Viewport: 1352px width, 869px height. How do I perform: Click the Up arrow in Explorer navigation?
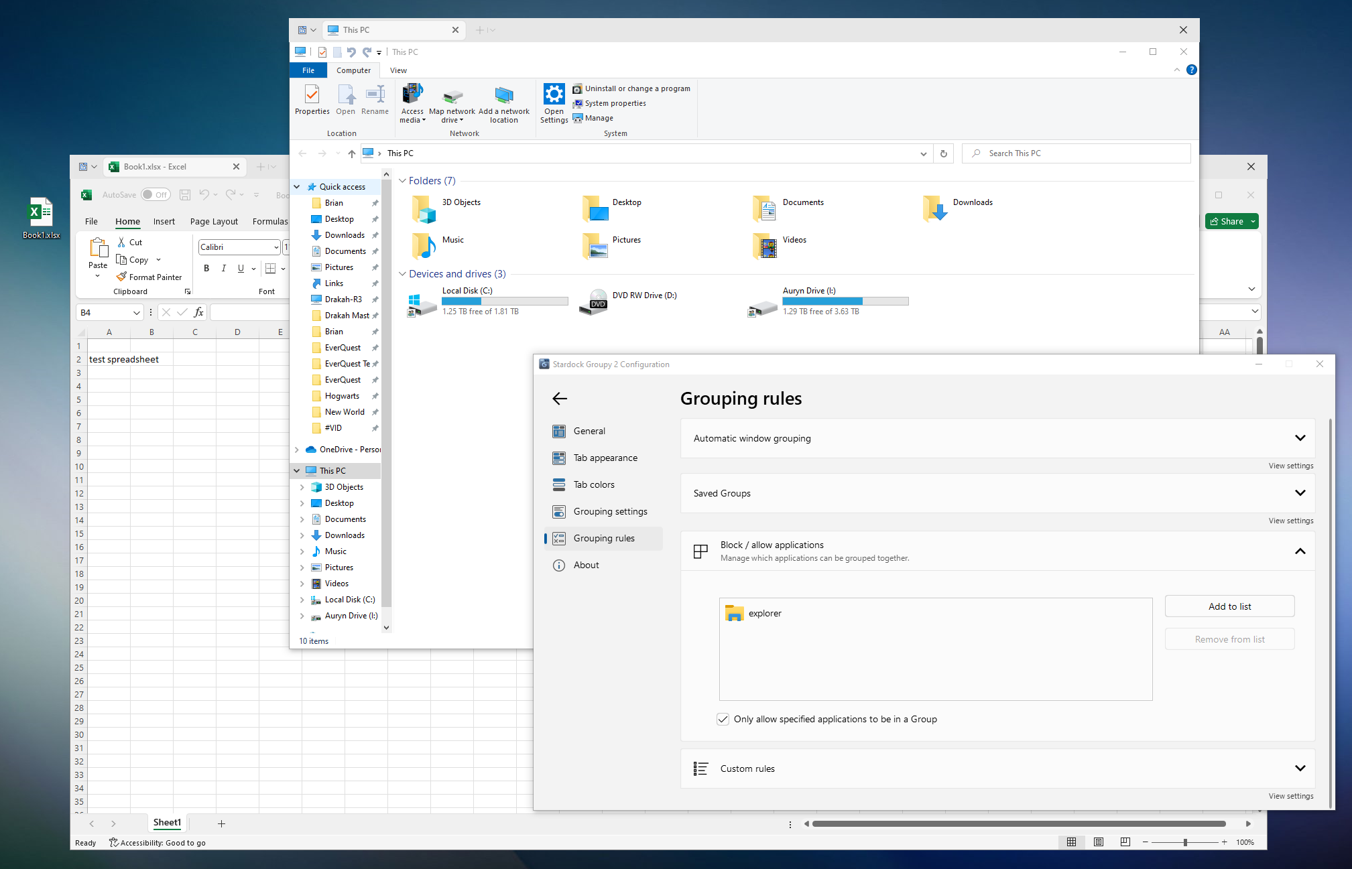[x=351, y=153]
